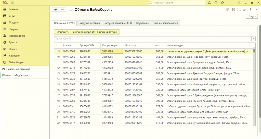Open the hamburger main menu icon
Viewport: 261px width, 139px height.
click(x=12, y=3)
